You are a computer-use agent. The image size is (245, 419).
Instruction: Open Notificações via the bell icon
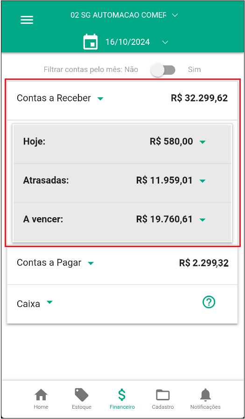[x=205, y=395]
